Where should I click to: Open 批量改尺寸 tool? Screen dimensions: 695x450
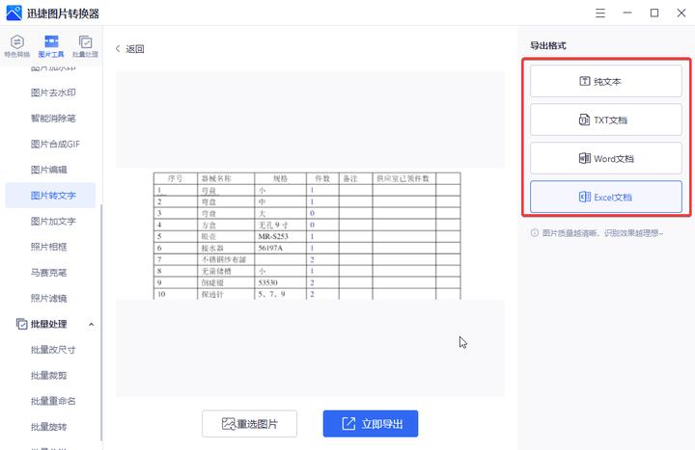53,350
